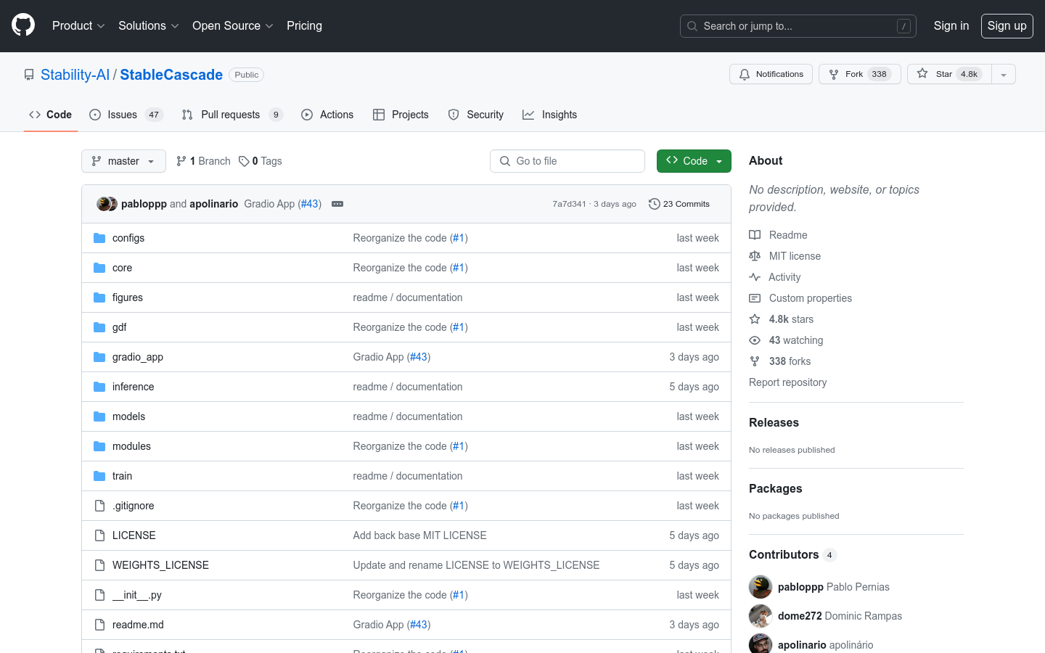Click the GitHub logo icon
This screenshot has width=1045, height=653.
click(23, 25)
